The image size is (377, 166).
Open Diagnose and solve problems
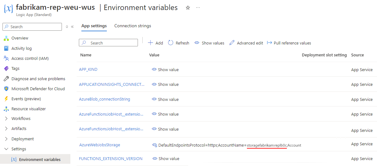[38, 79]
